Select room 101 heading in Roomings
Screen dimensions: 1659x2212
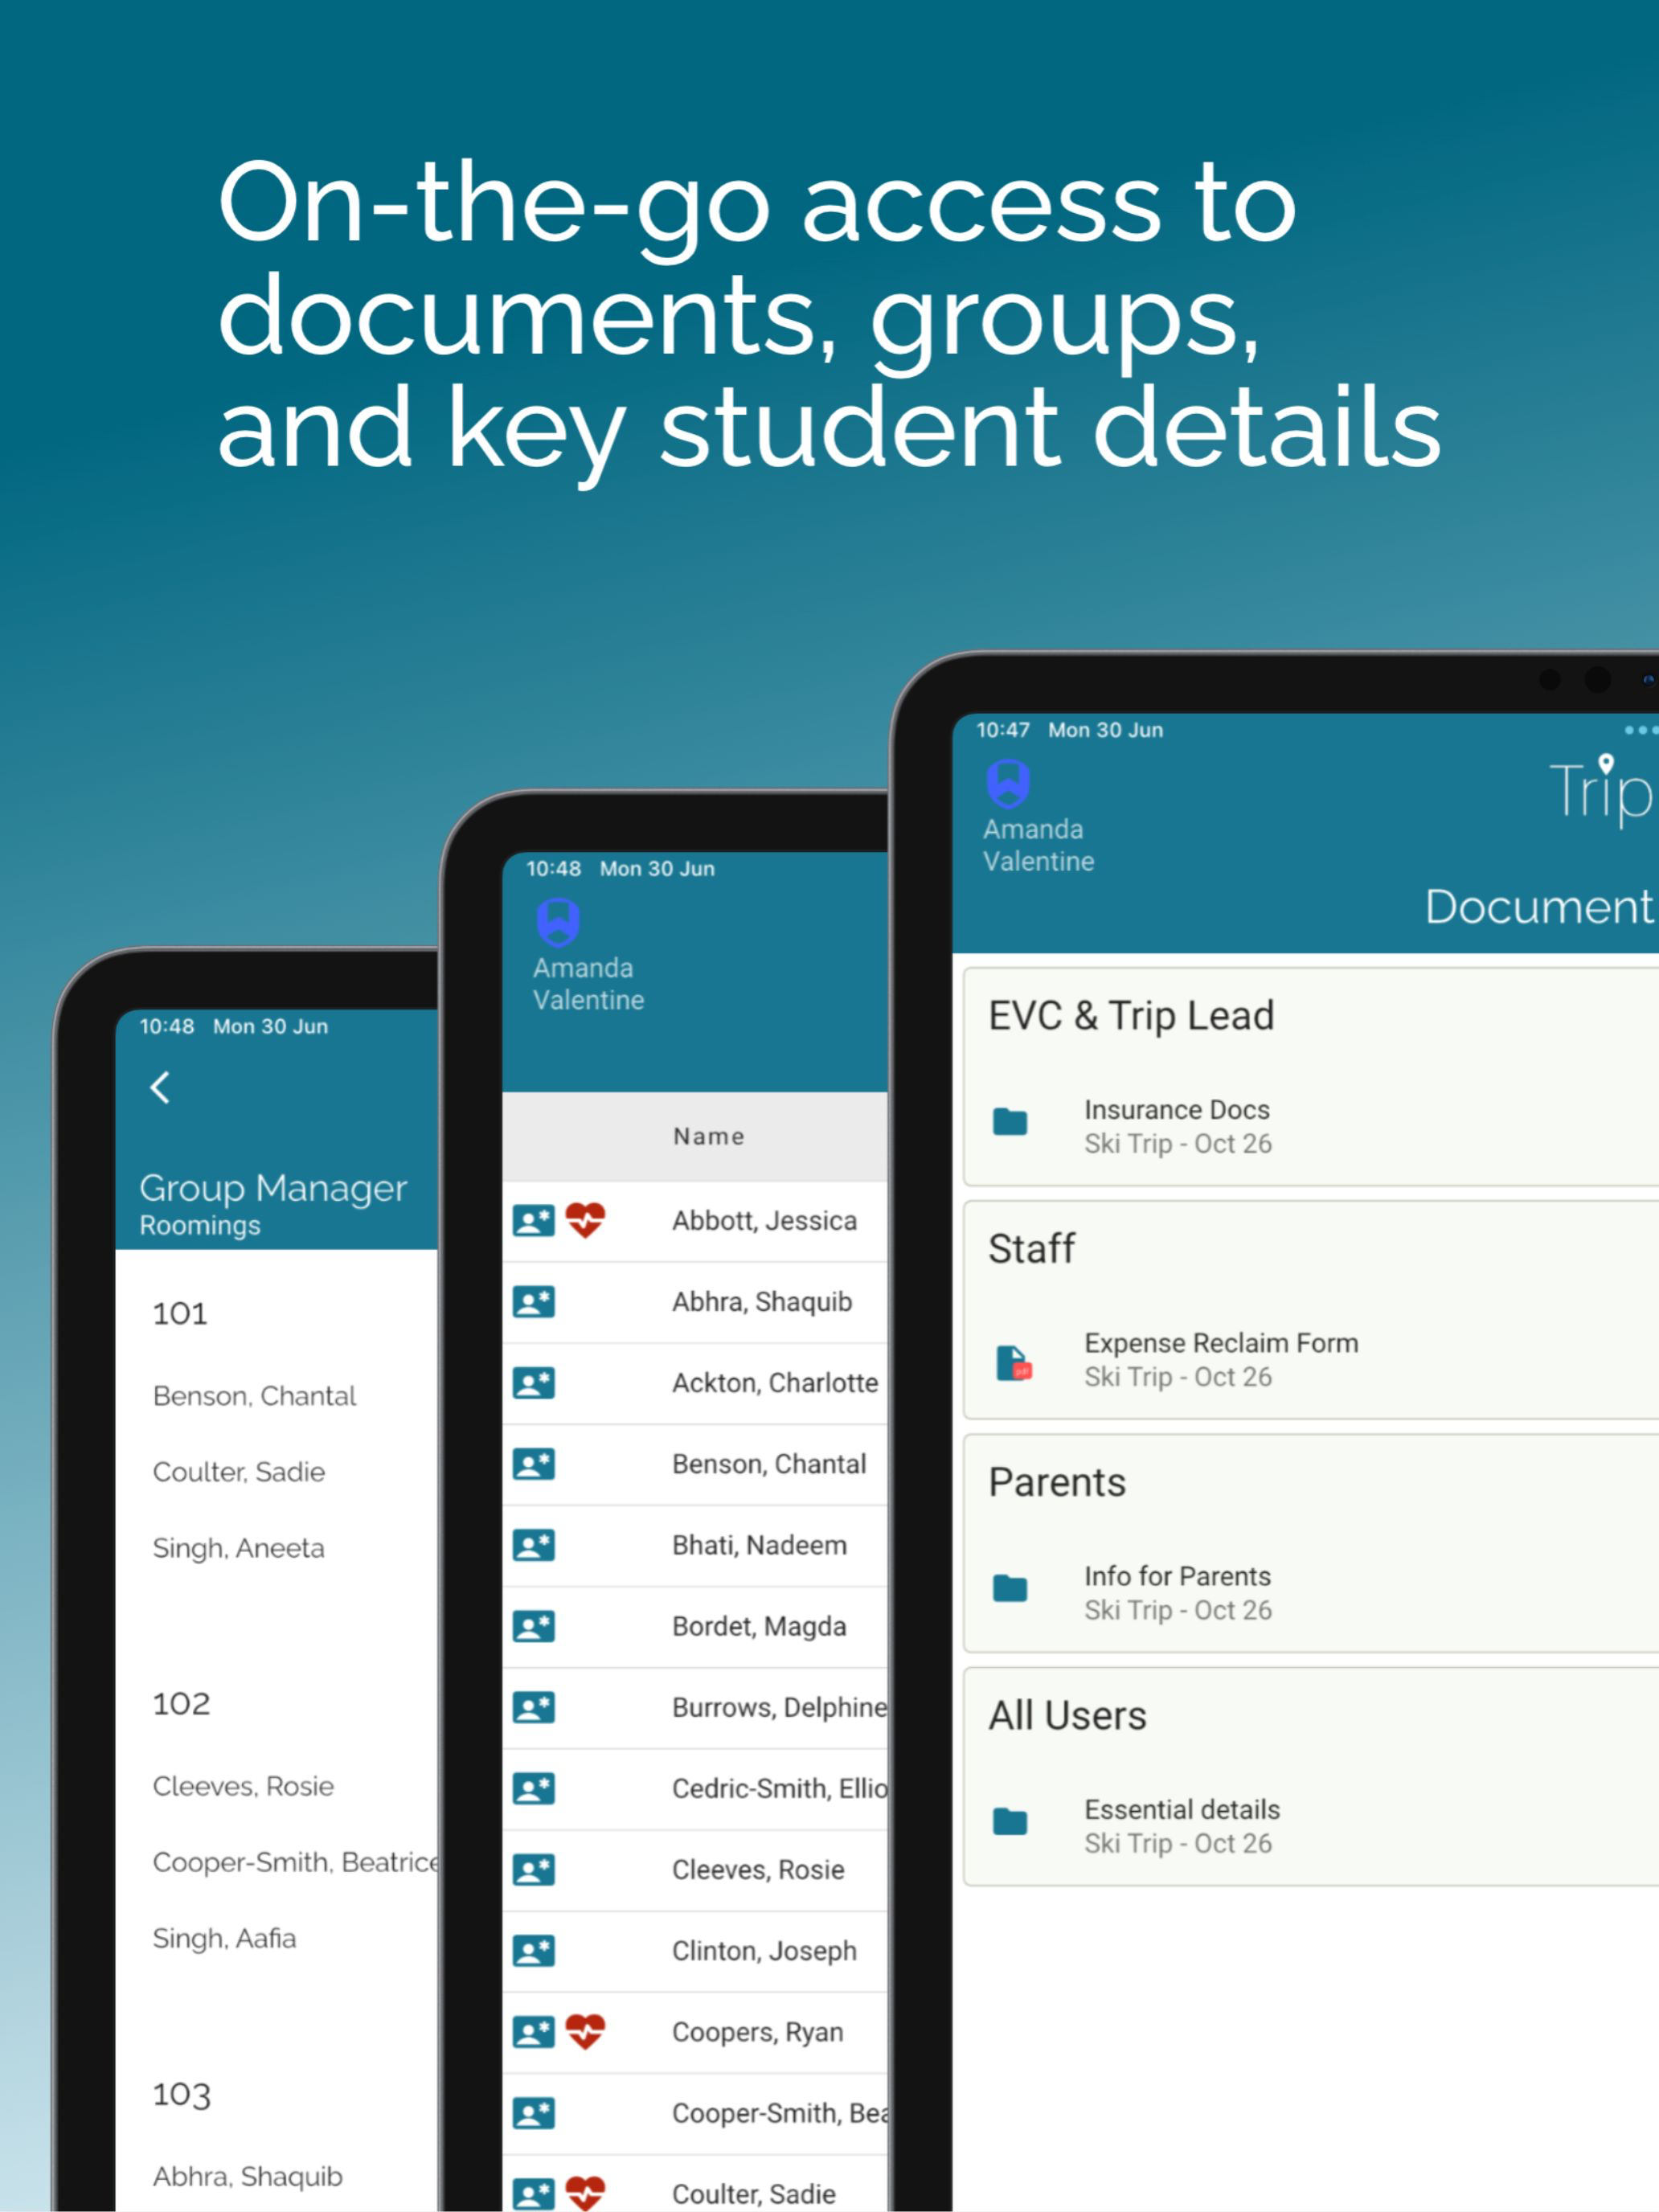(x=180, y=1313)
